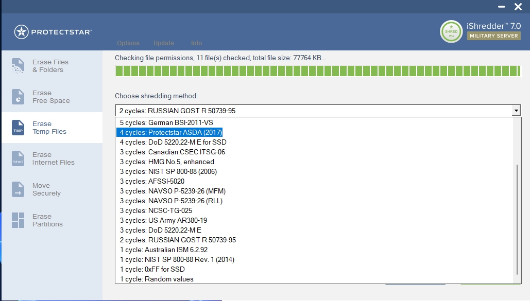Click the dropdown list vertical scrollbar
Image resolution: width=530 pixels, height=301 pixels.
coord(517,219)
